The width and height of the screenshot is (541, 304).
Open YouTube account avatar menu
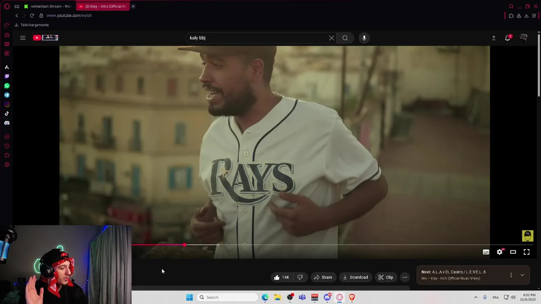(524, 38)
